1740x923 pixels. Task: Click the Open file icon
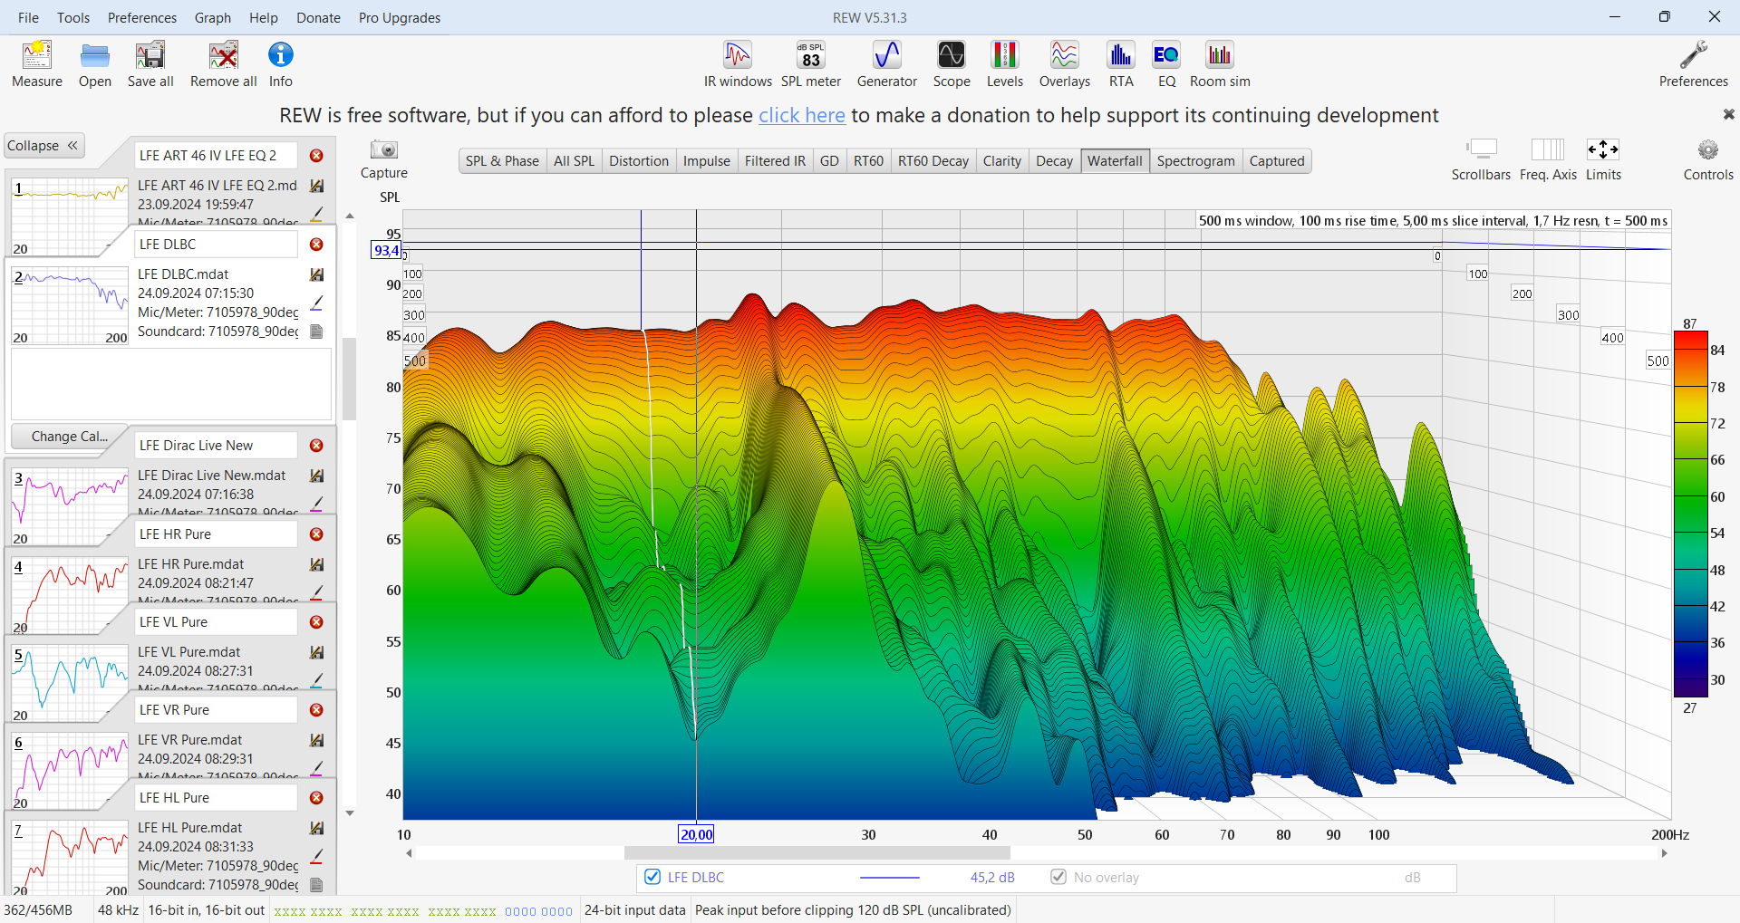94,64
